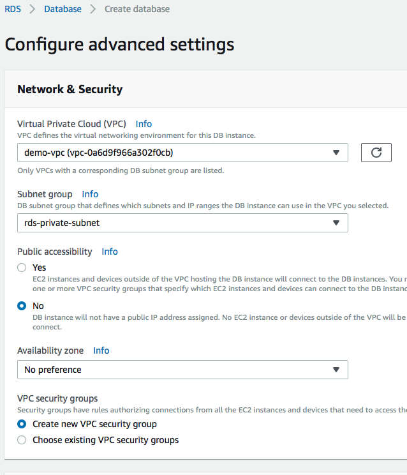Expand the Subnet group dropdown
The height and width of the screenshot is (475, 407).
click(x=182, y=223)
